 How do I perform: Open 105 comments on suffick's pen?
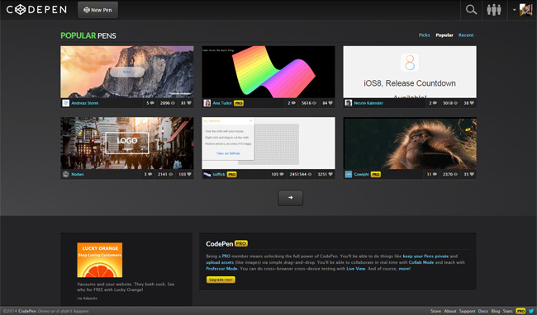278,174
